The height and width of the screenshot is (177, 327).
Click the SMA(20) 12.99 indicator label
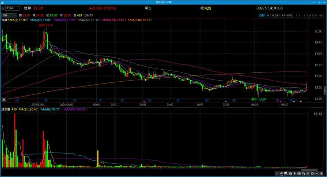point(64,20)
